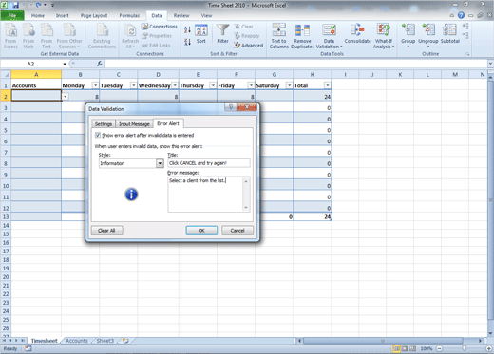Click Page Layout view status icon
Screen dimensions: 494x354
coord(405,348)
